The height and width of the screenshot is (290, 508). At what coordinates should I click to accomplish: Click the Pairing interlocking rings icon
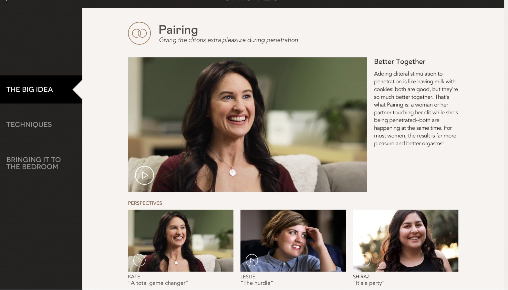139,33
